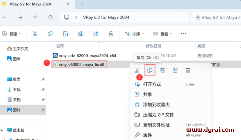Click the toolbar Delete trash icon
Image resolution: width=241 pixels, height=140 pixels.
pyautogui.click(x=111, y=34)
